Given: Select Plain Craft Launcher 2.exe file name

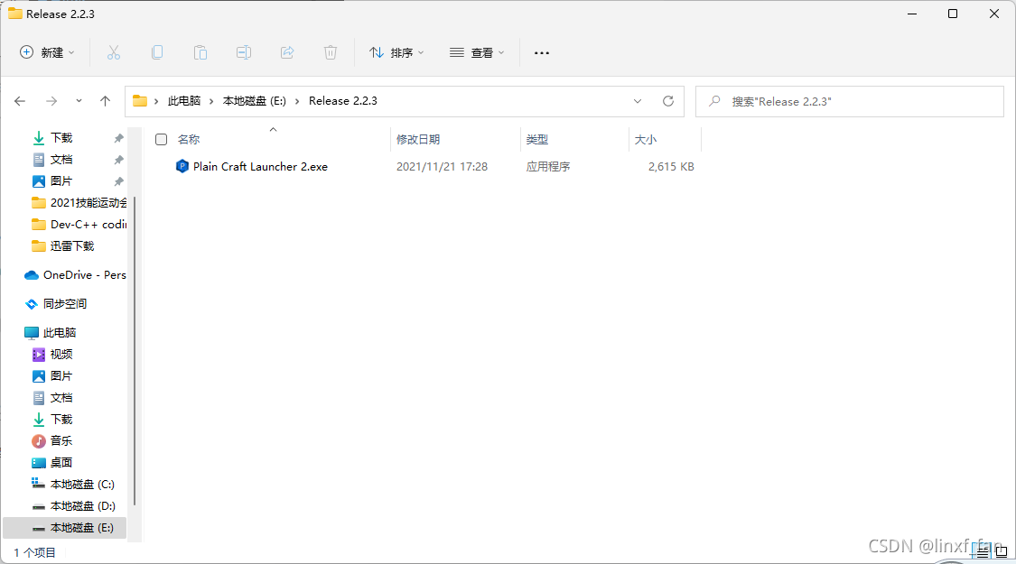Looking at the screenshot, I should [260, 166].
